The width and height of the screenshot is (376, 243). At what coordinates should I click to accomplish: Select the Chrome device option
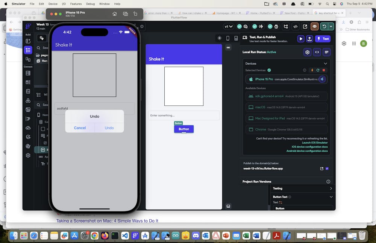pos(286,129)
